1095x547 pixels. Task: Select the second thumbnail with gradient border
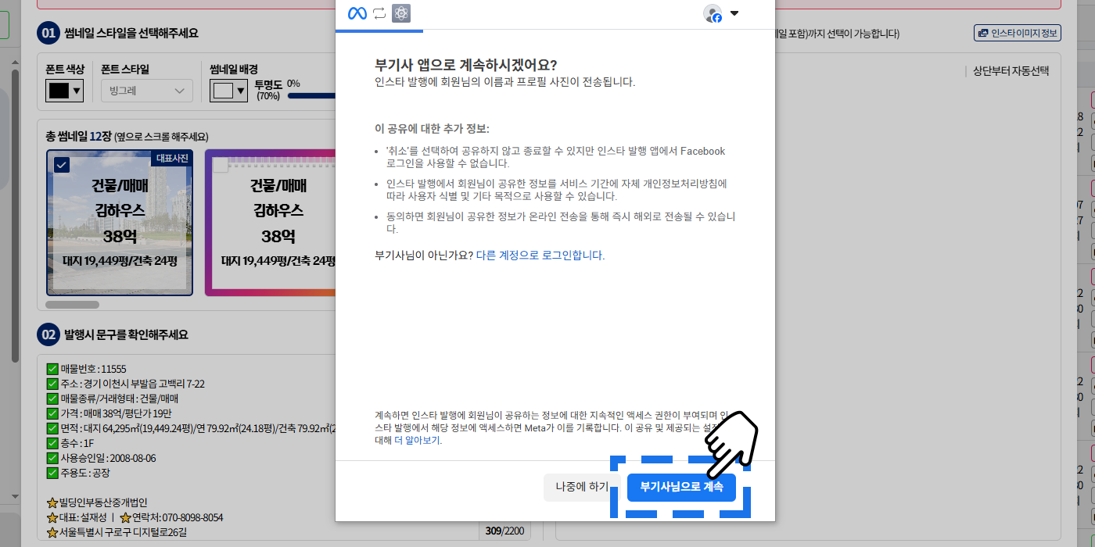tap(271, 223)
